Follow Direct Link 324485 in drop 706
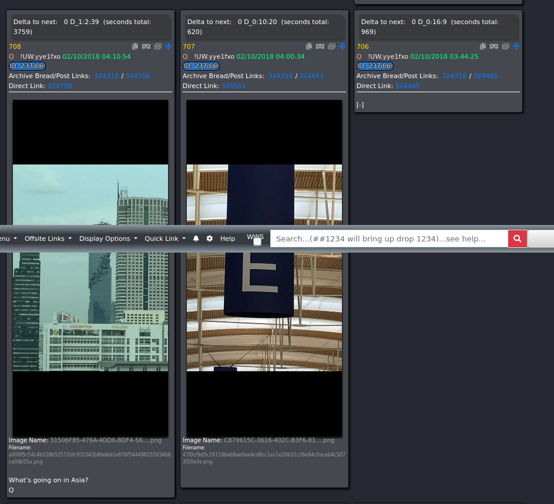The width and height of the screenshot is (554, 504). click(407, 86)
